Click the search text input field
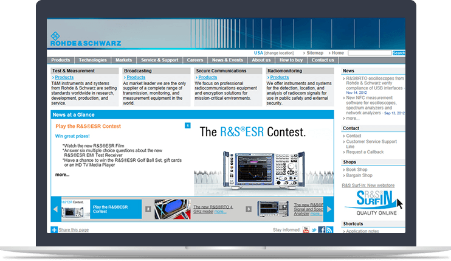Viewport: 451px width, 261px height. pyautogui.click(x=369, y=54)
